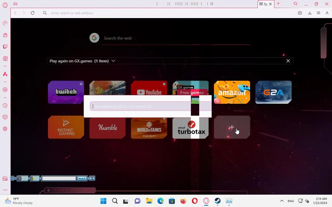Open Search in tabs magnifier

(295, 4)
